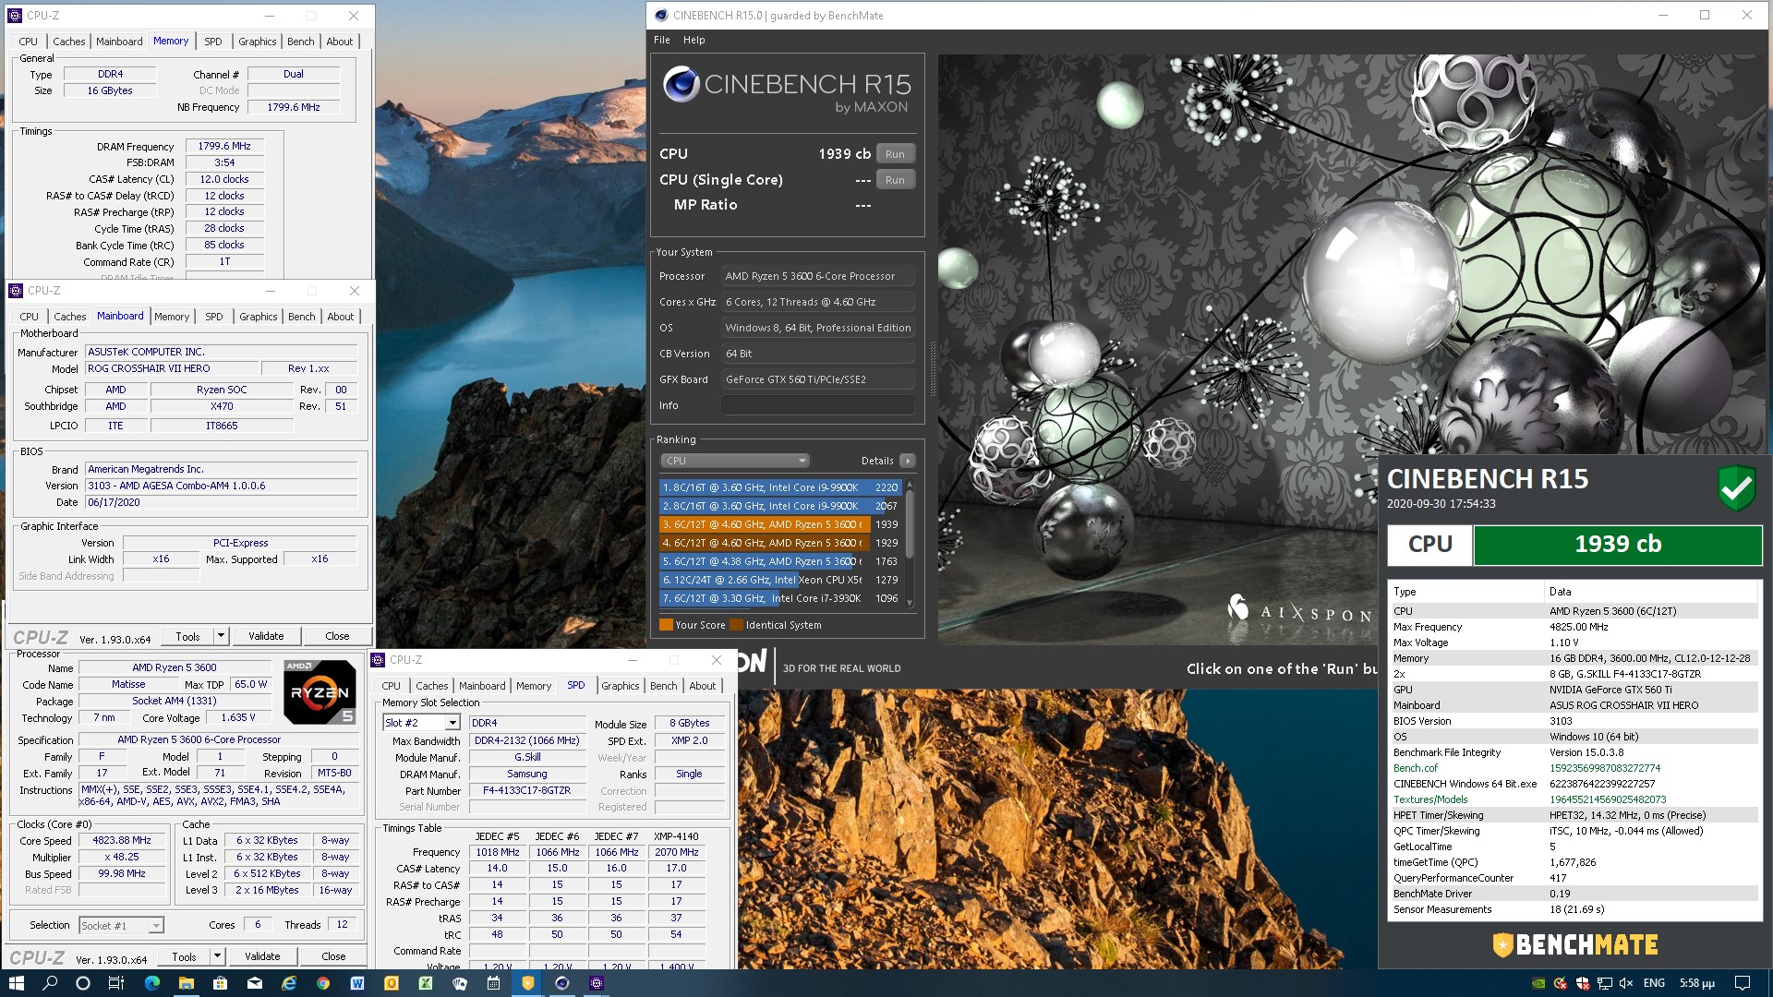Click the Info field in Cinebench
Screen dimensions: 1773x997
[817, 405]
